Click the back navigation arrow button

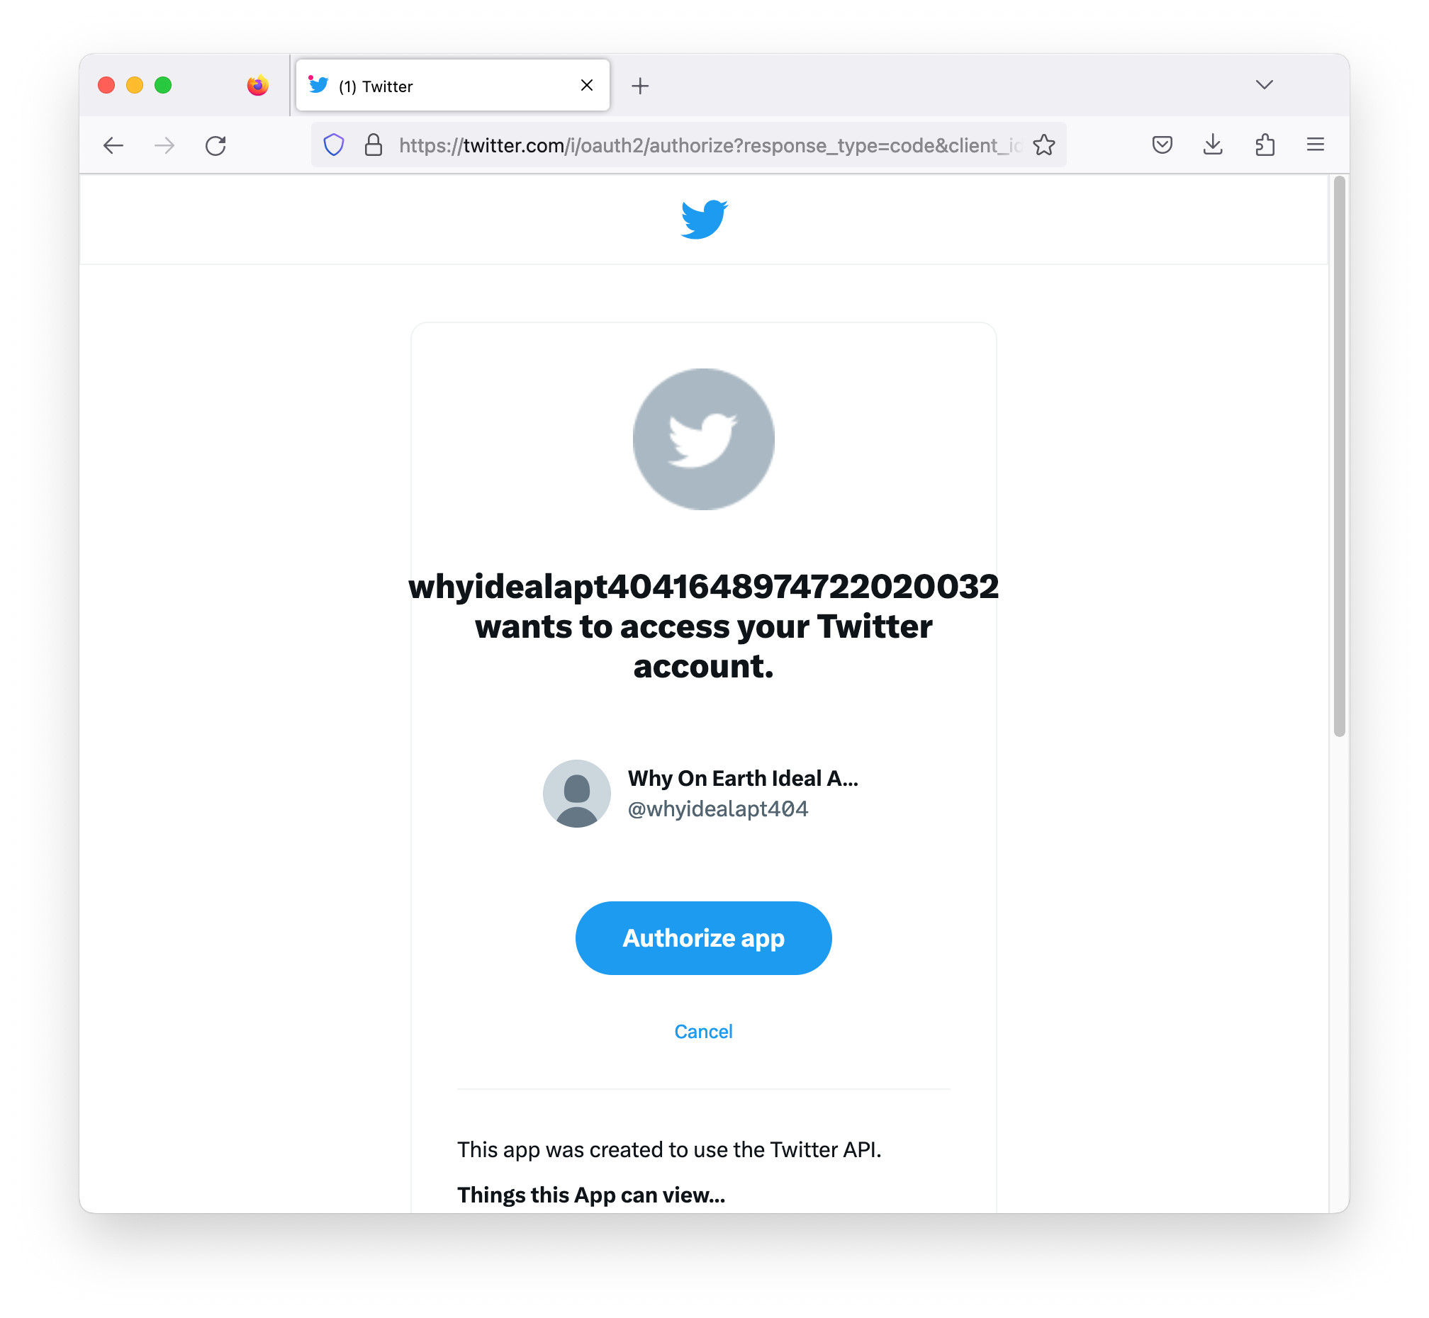coord(115,145)
